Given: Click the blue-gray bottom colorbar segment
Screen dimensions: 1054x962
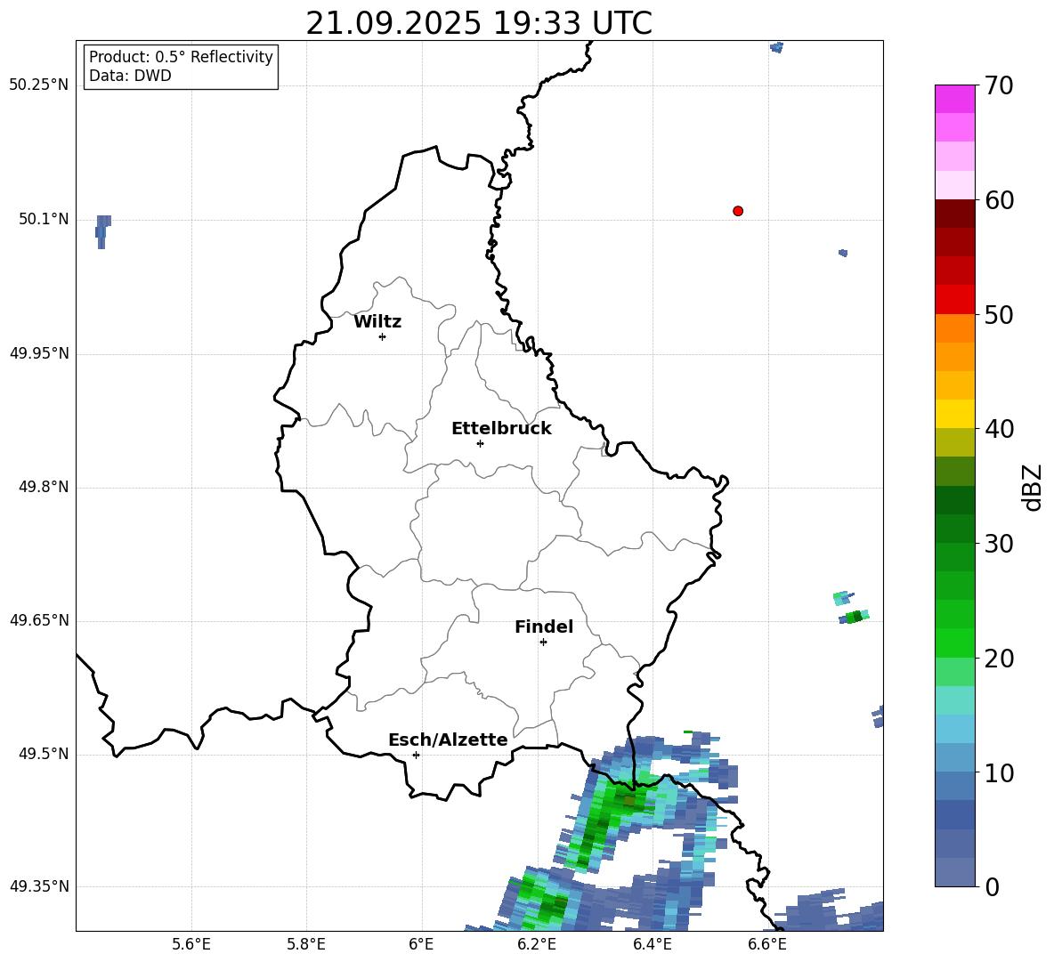Looking at the screenshot, I should (954, 872).
